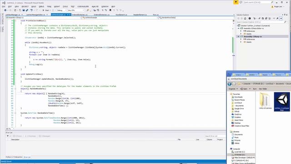
Task: Switch to the ListViewManager.cs tab
Action: [13, 15]
